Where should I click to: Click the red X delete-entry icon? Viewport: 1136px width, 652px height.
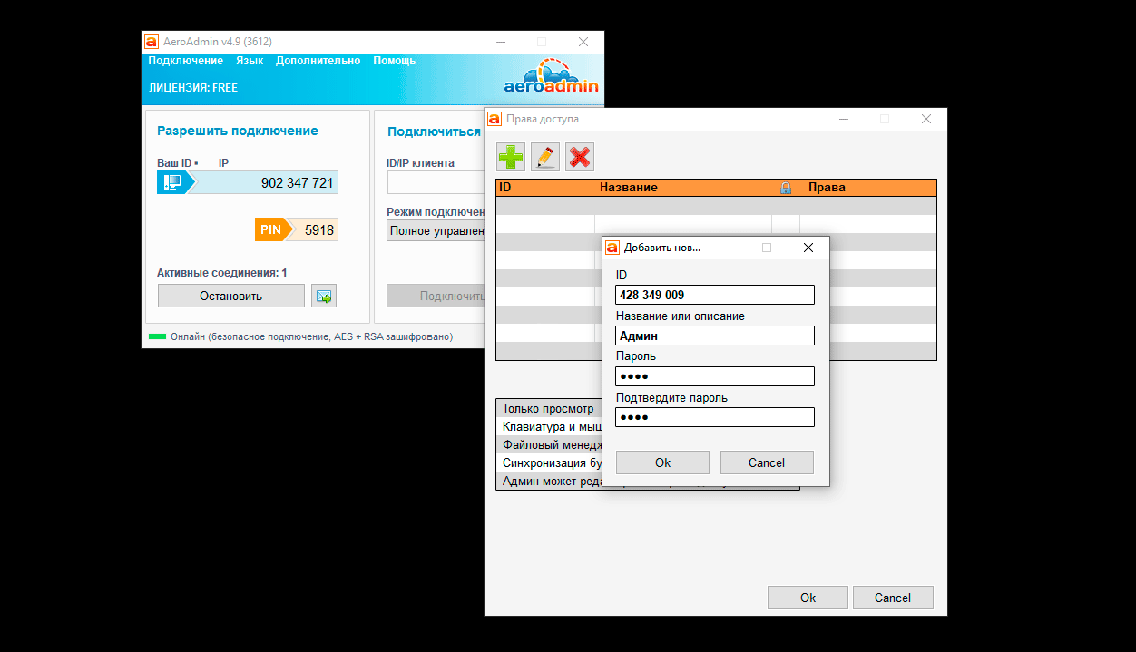click(580, 157)
